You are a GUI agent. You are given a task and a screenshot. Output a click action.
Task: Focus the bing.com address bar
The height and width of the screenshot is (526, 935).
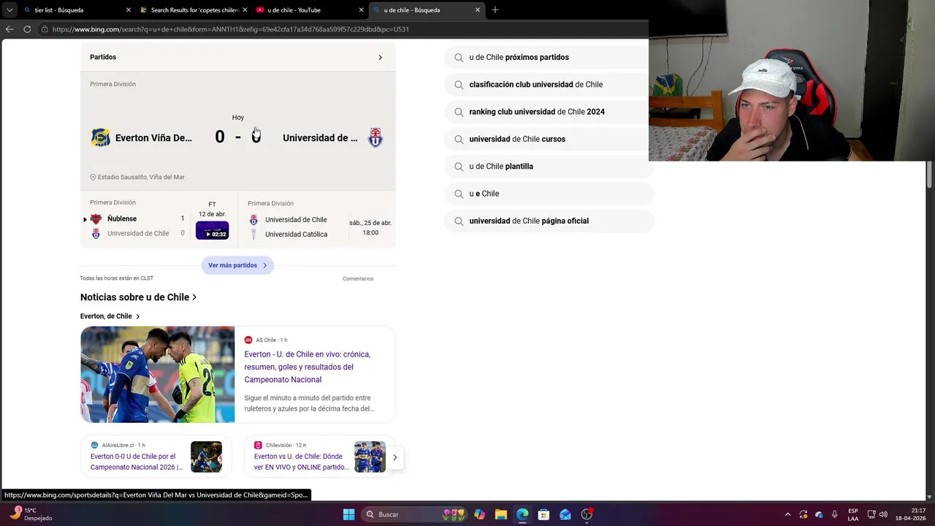coord(343,29)
